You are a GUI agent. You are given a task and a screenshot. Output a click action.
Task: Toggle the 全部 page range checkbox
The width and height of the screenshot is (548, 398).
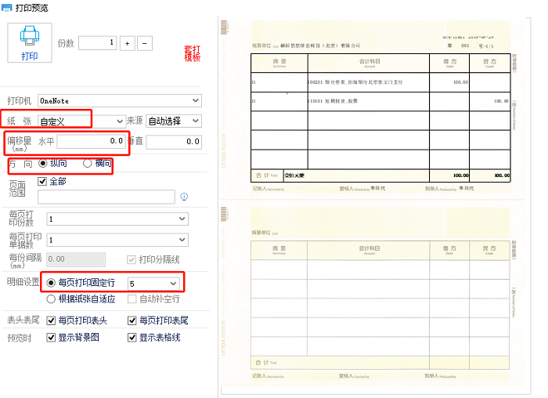(x=43, y=181)
